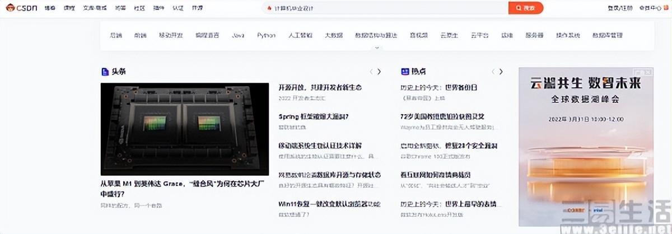This screenshot has width=672, height=234.
Task: Click the CSDN logo
Action: tap(22, 8)
